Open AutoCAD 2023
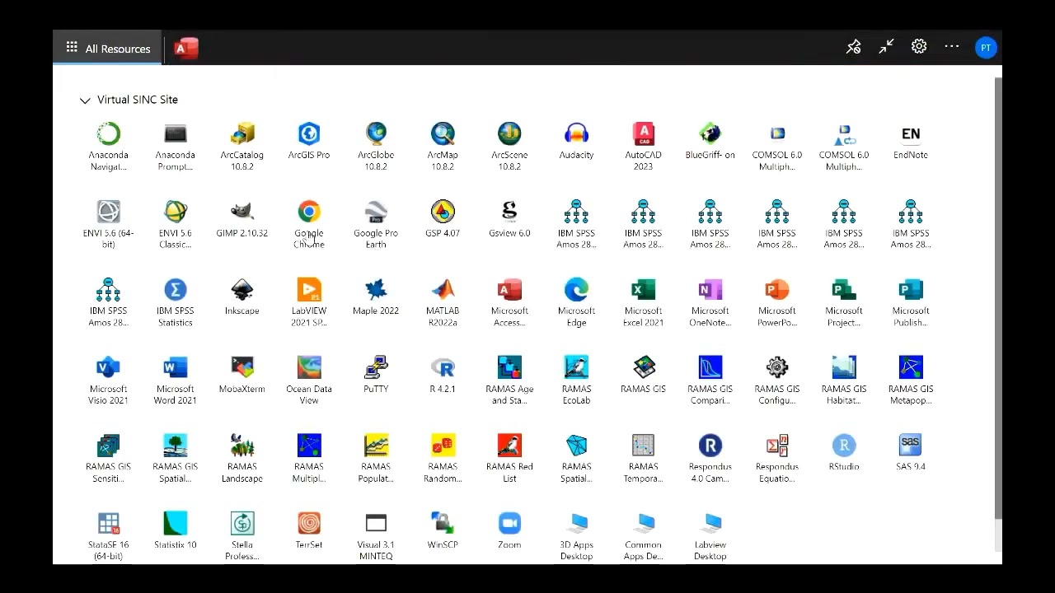Image resolution: width=1055 pixels, height=593 pixels. (x=643, y=147)
